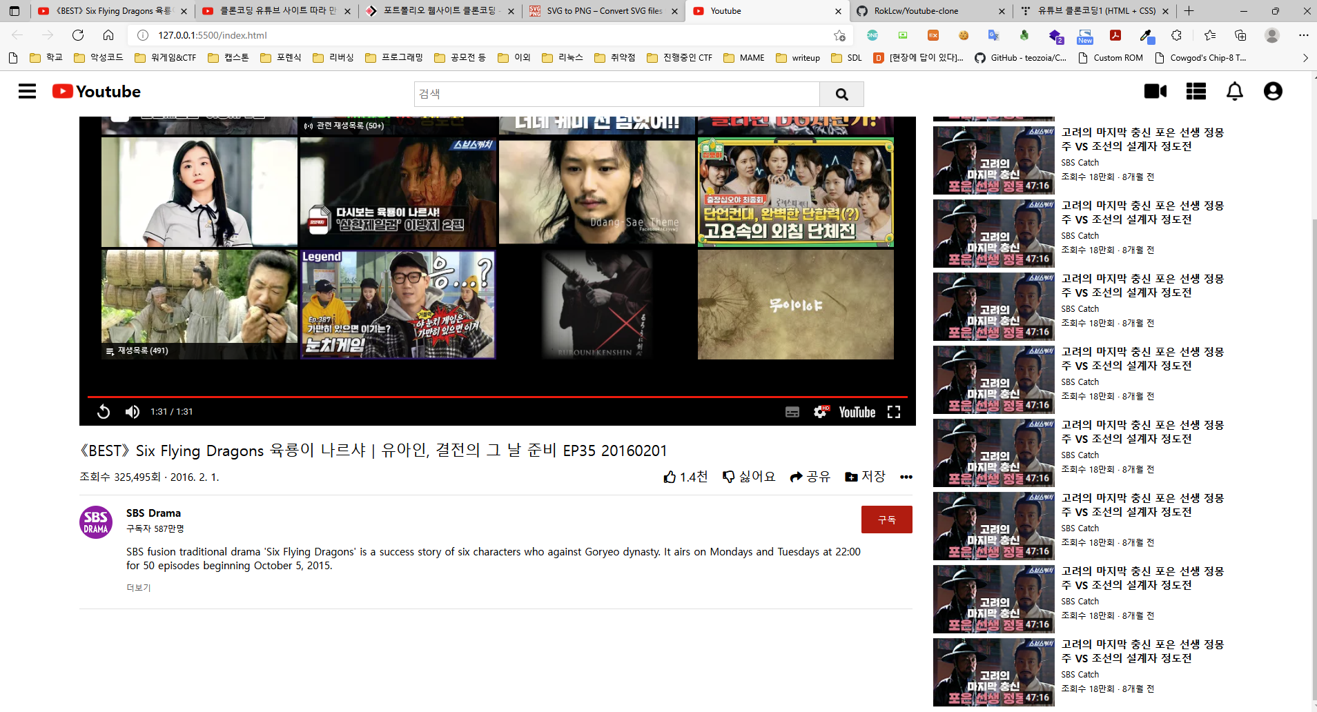The image size is (1317, 712).
Task: Open browser extensions puzzle icon
Action: pyautogui.click(x=1177, y=35)
